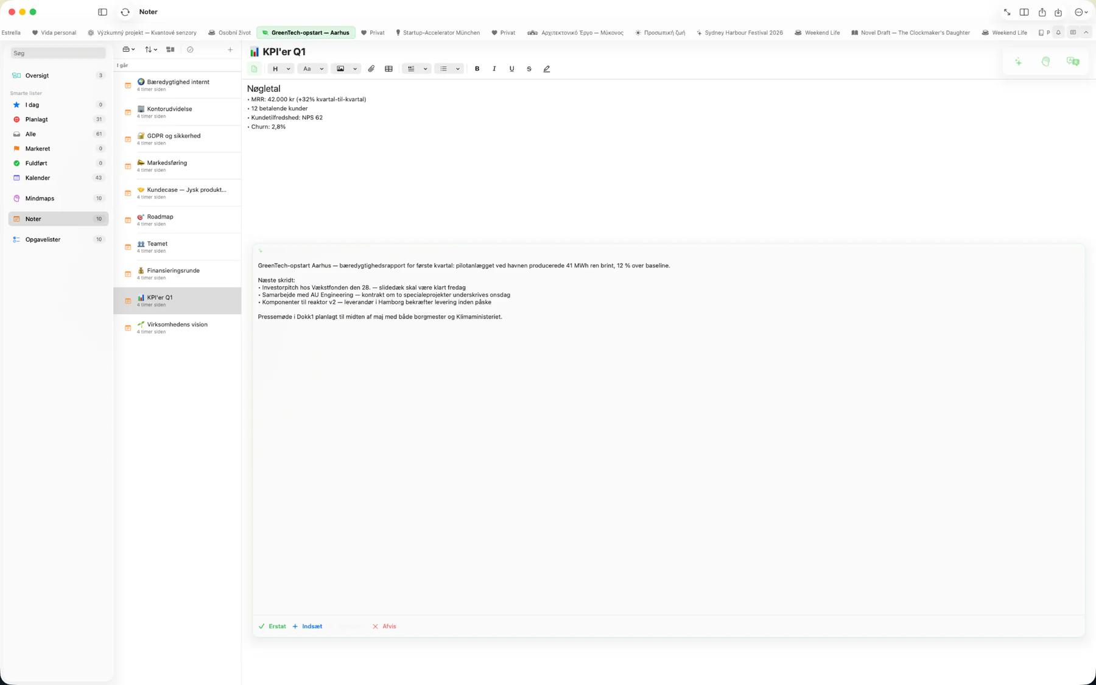Click the Oversigt sidebar icon

16,76
